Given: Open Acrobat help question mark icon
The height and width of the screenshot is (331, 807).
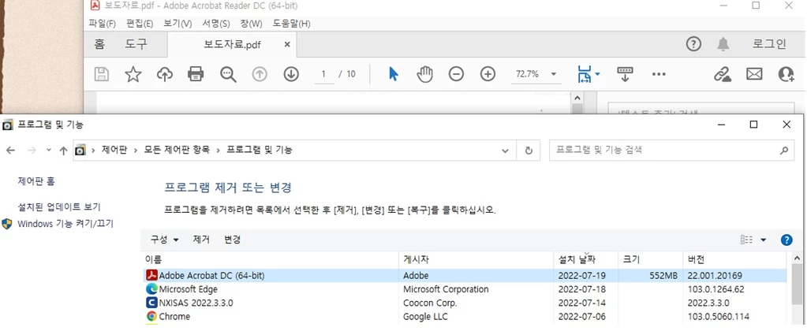Looking at the screenshot, I should pyautogui.click(x=693, y=45).
